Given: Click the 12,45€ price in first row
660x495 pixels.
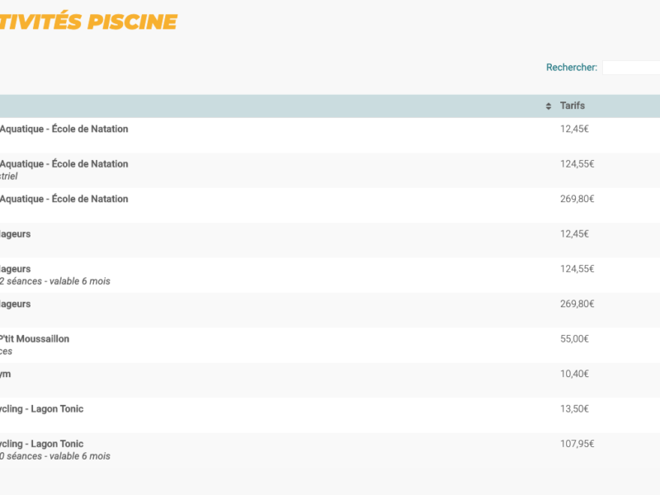Looking at the screenshot, I should [574, 129].
